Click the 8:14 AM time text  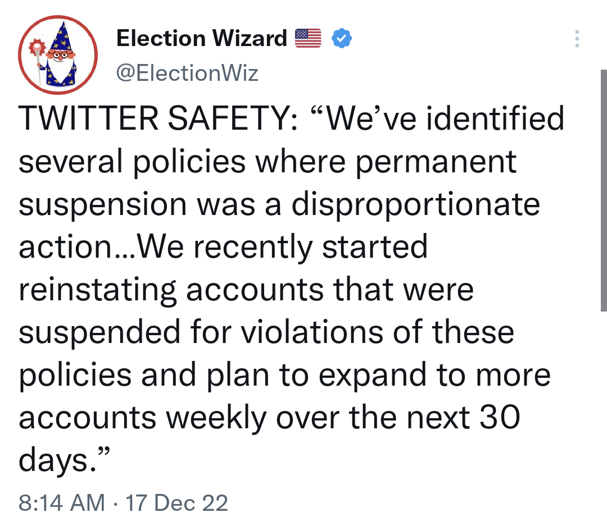click(x=62, y=502)
